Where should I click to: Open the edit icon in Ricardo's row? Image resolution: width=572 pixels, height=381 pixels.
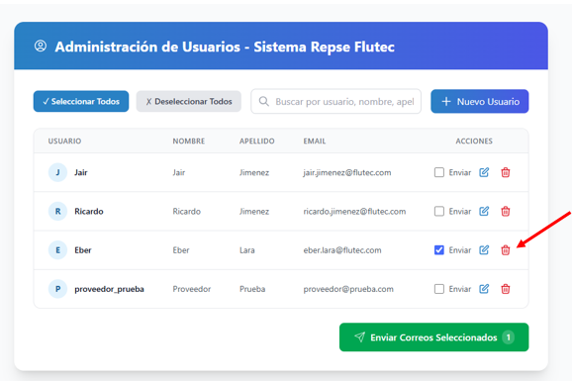click(484, 212)
